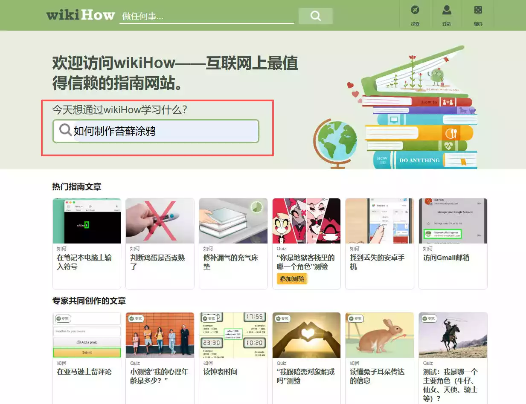Open the 我跟暗恋对象能成吗 quiz thumbnail
This screenshot has height=404, width=526.
(x=306, y=335)
